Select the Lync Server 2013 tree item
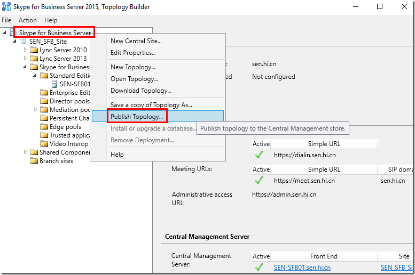The image size is (415, 275). (x=63, y=59)
